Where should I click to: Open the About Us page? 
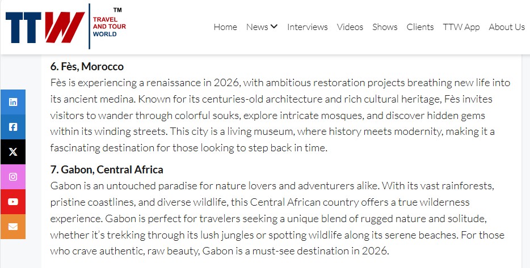[x=506, y=27]
